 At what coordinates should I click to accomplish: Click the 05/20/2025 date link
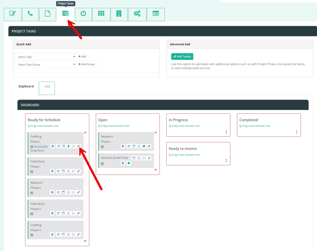pyautogui.click(x=40, y=147)
